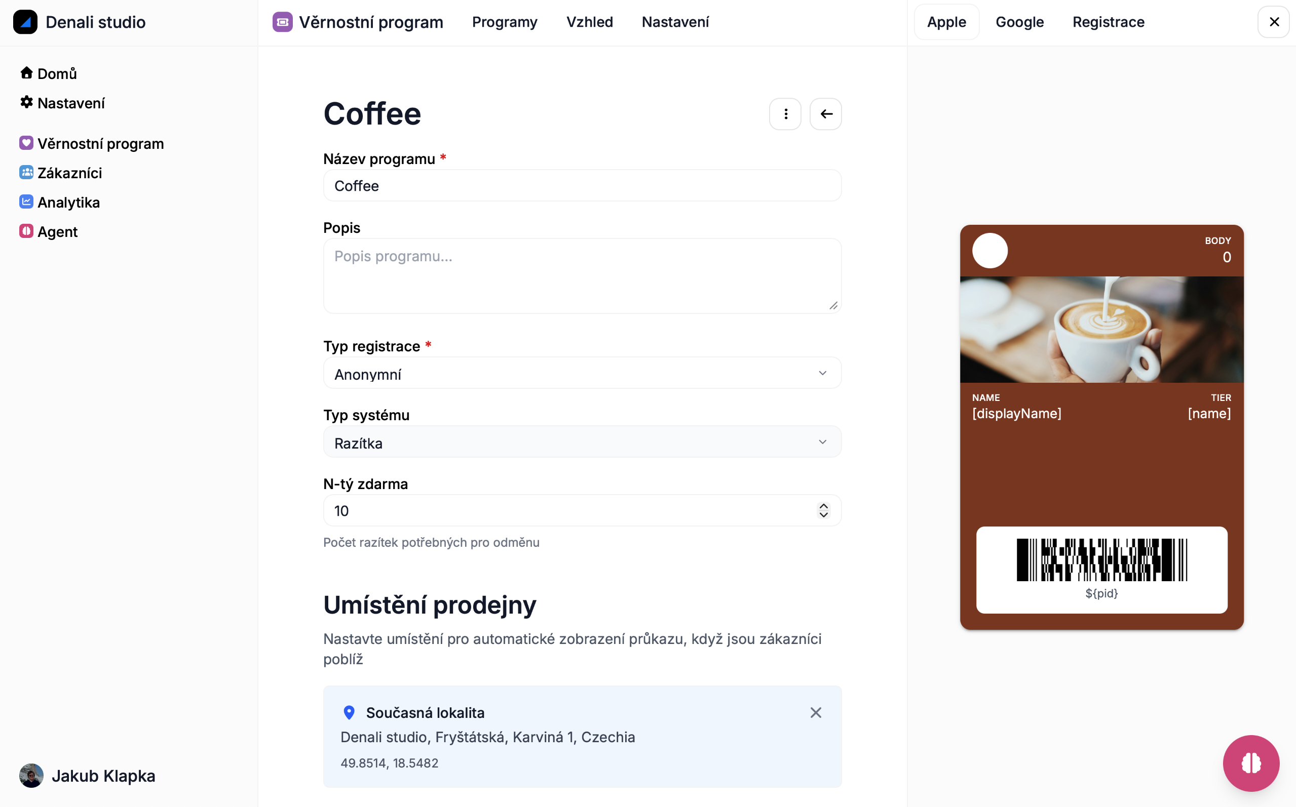Open the Typ systému dropdown showing Razítka
The width and height of the screenshot is (1296, 807).
click(x=582, y=442)
